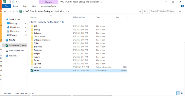This screenshot has height=96, width=185.
Task: Click the New folder quick access toolbar icon
Action: coord(13,2)
